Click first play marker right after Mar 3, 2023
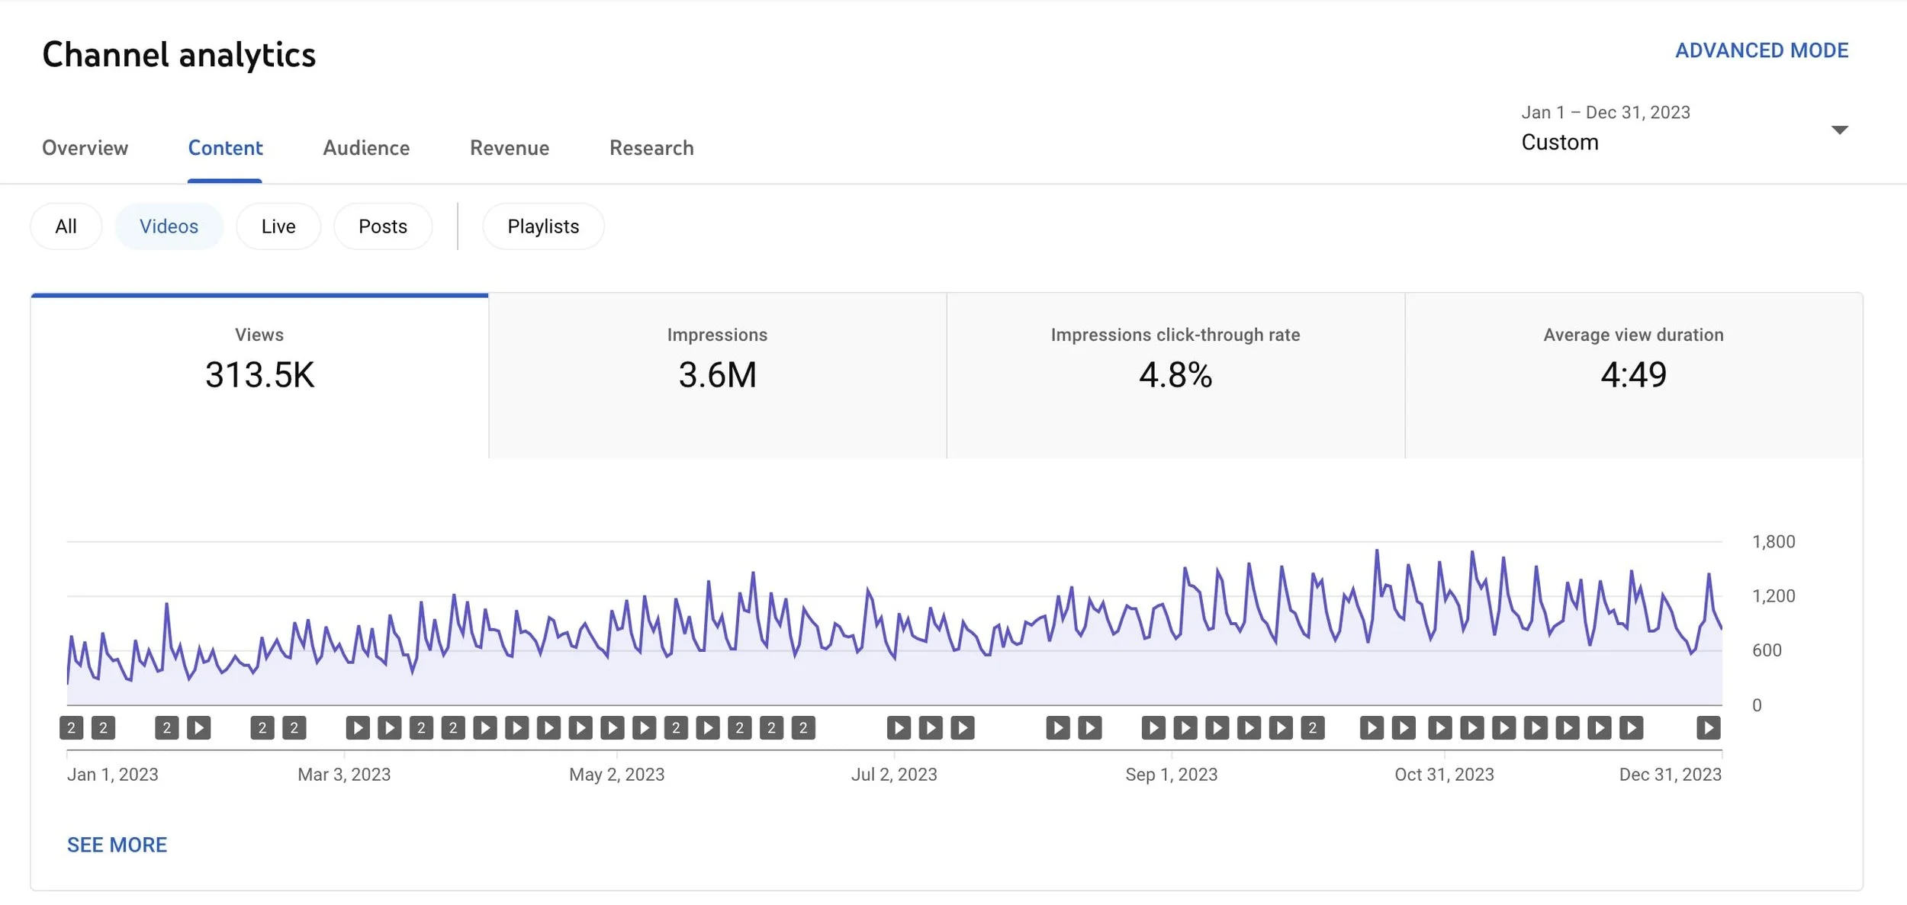Image resolution: width=1907 pixels, height=905 pixels. coord(358,728)
